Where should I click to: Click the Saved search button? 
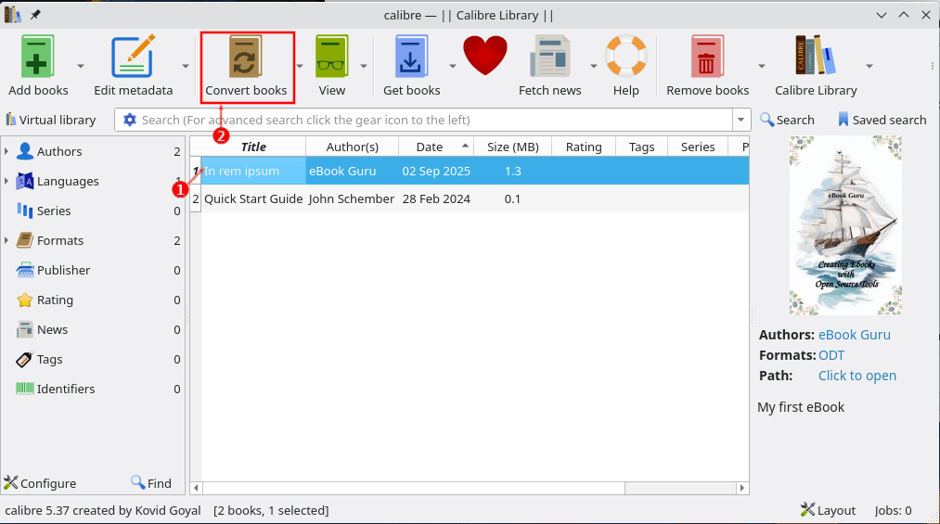coord(882,120)
